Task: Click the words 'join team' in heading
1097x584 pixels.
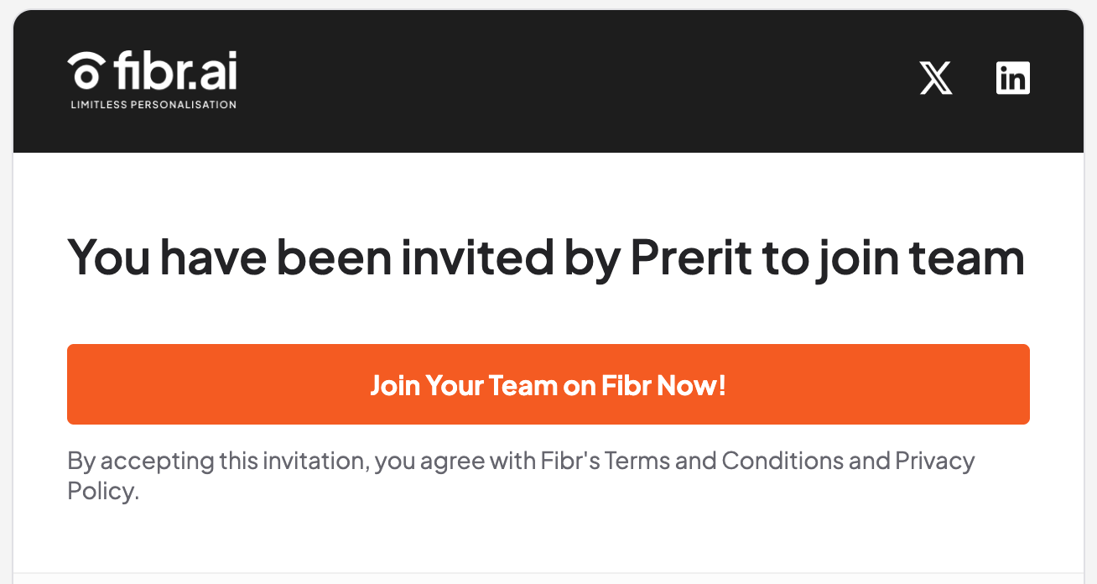Action: click(x=918, y=259)
